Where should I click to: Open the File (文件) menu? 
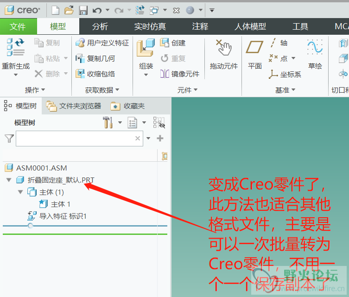coord(18,26)
